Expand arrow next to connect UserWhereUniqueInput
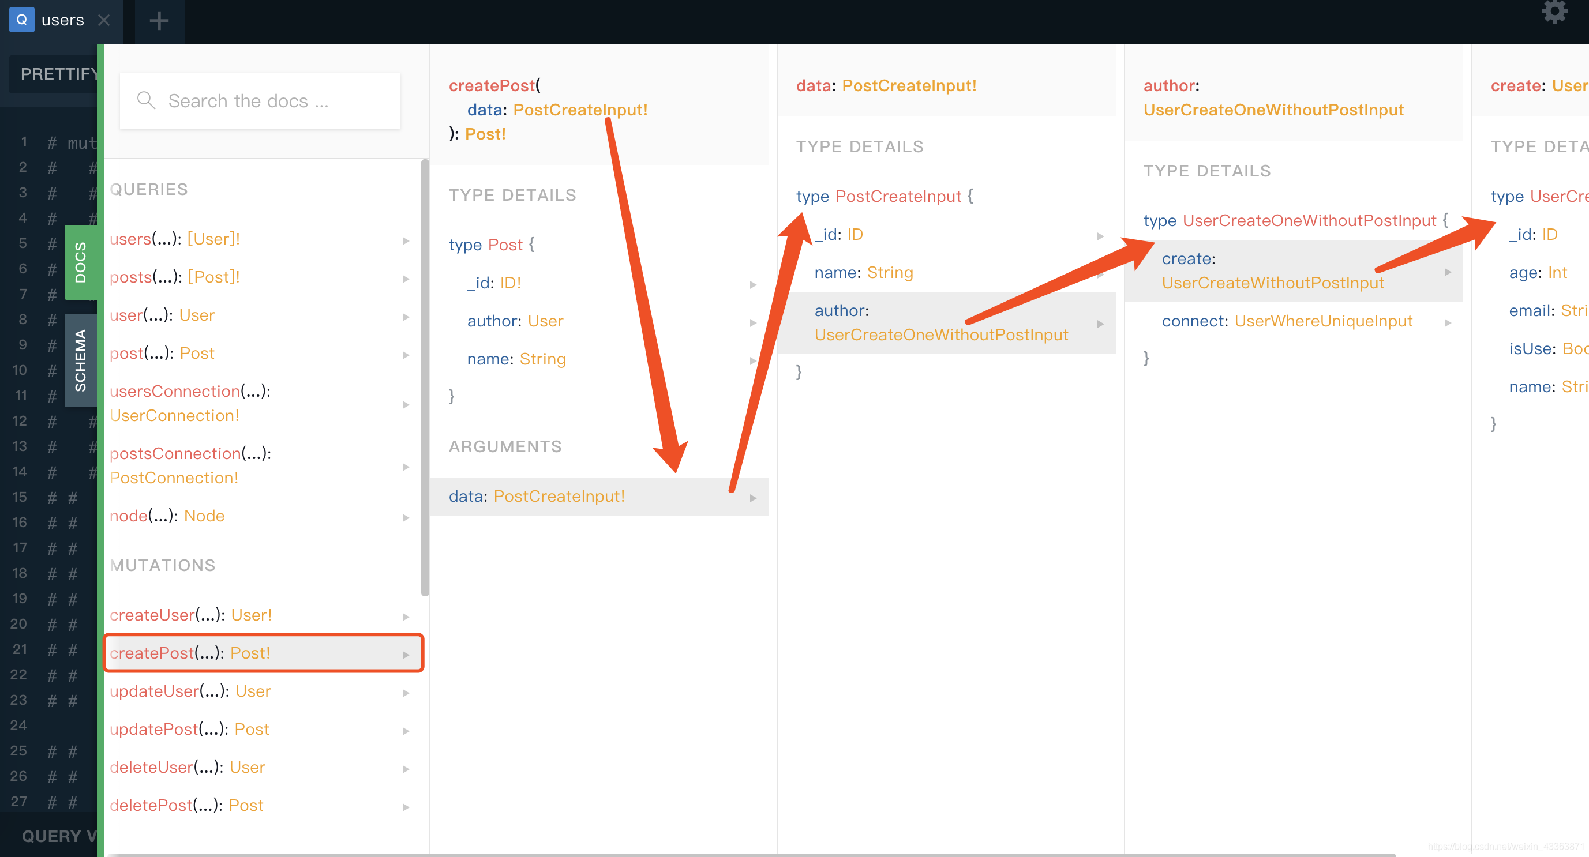 (x=1448, y=322)
